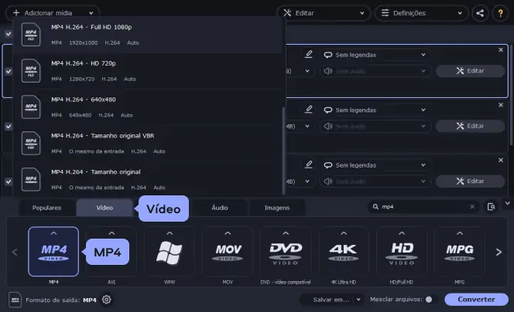Toggle the third file's checkbox
This screenshot has width=514, height=312.
[9, 181]
